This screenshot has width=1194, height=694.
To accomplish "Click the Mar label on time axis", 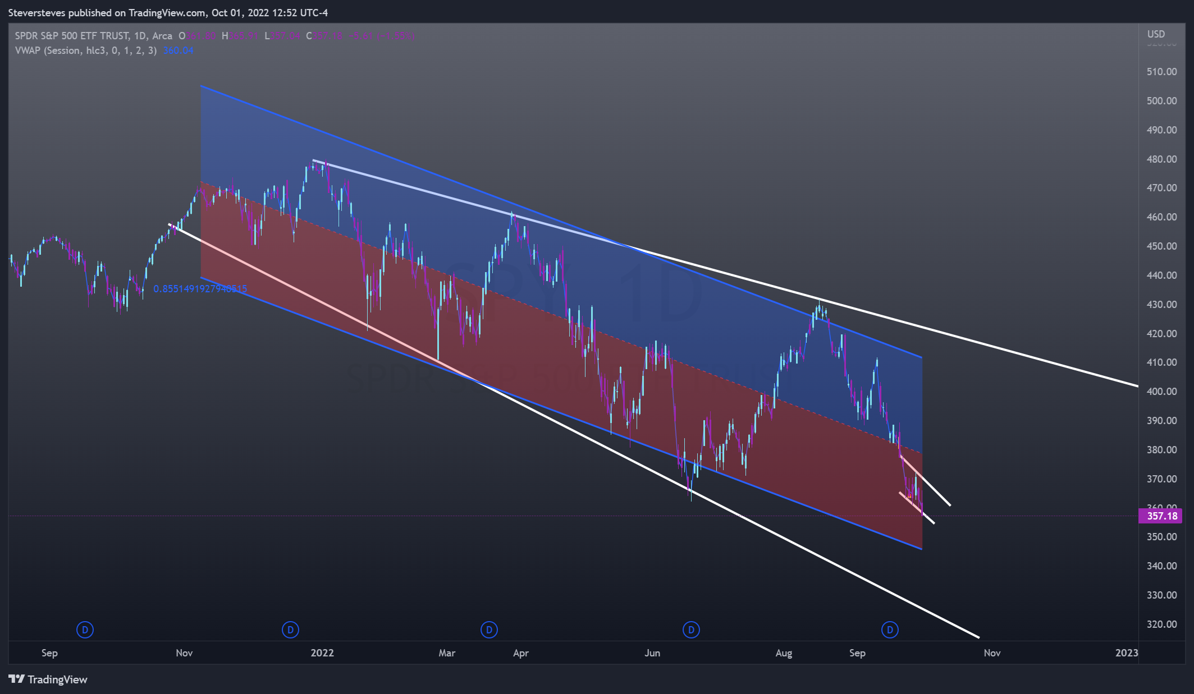I will (447, 653).
